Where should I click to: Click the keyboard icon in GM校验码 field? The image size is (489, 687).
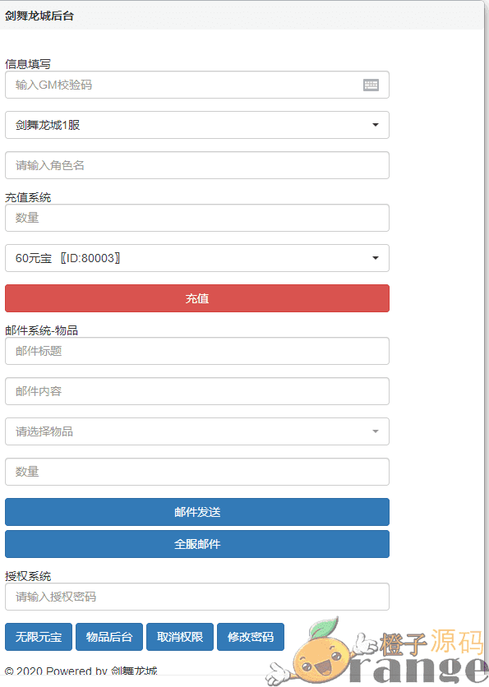[371, 85]
